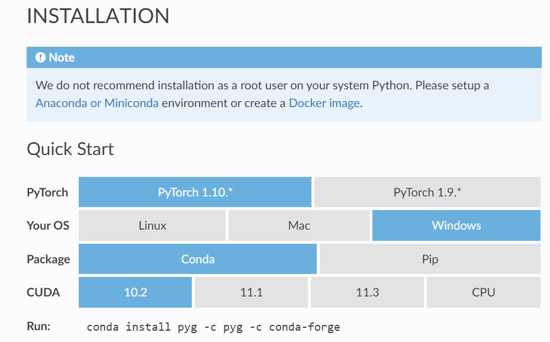The width and height of the screenshot is (550, 342).
Task: Choose Windows as your OS
Action: point(456,225)
